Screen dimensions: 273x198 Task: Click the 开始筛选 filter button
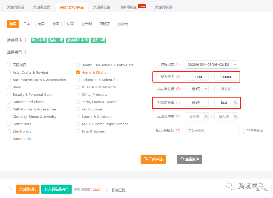click(x=153, y=159)
